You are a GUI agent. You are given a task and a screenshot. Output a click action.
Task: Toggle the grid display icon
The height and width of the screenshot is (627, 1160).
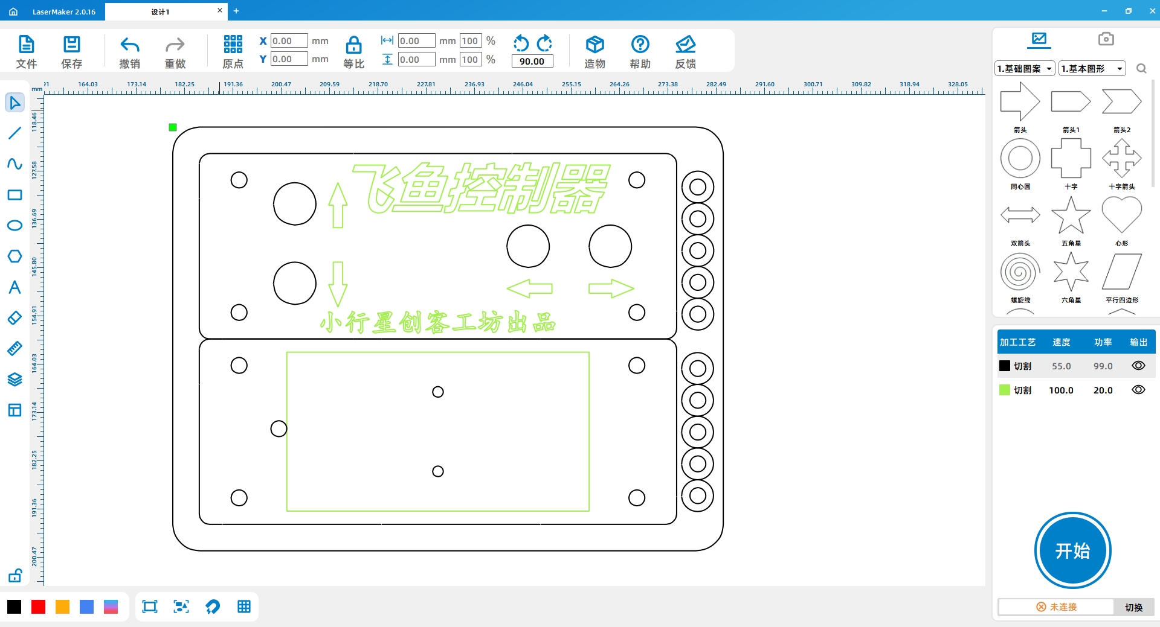[x=244, y=606]
